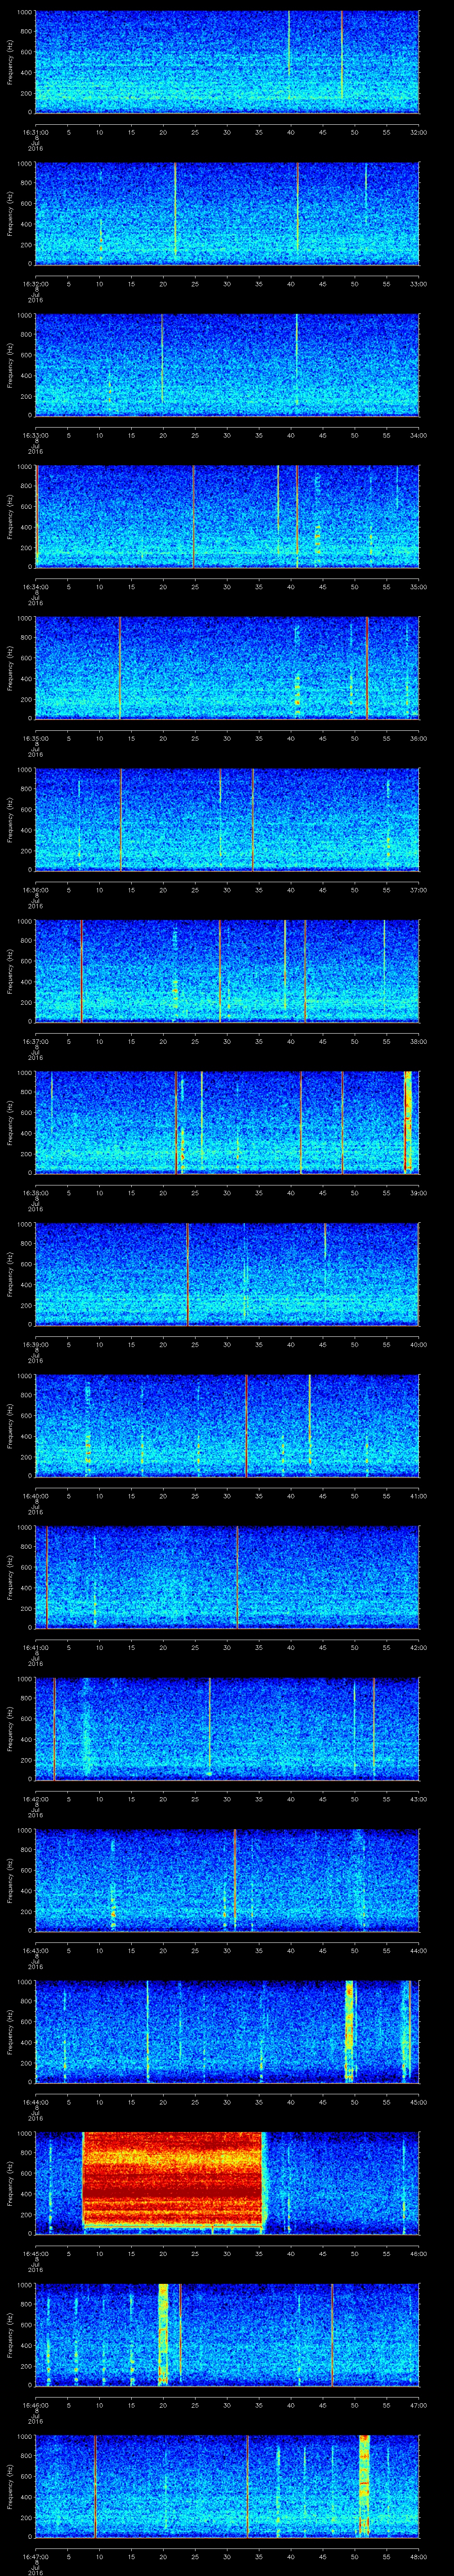
Task: Click the Frequency (Hz) axis label of the 16:47:00 panel
Action: point(11,2488)
